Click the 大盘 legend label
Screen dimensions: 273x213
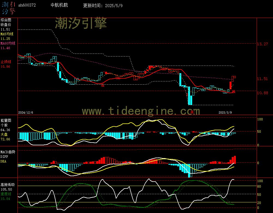[x=4, y=134]
